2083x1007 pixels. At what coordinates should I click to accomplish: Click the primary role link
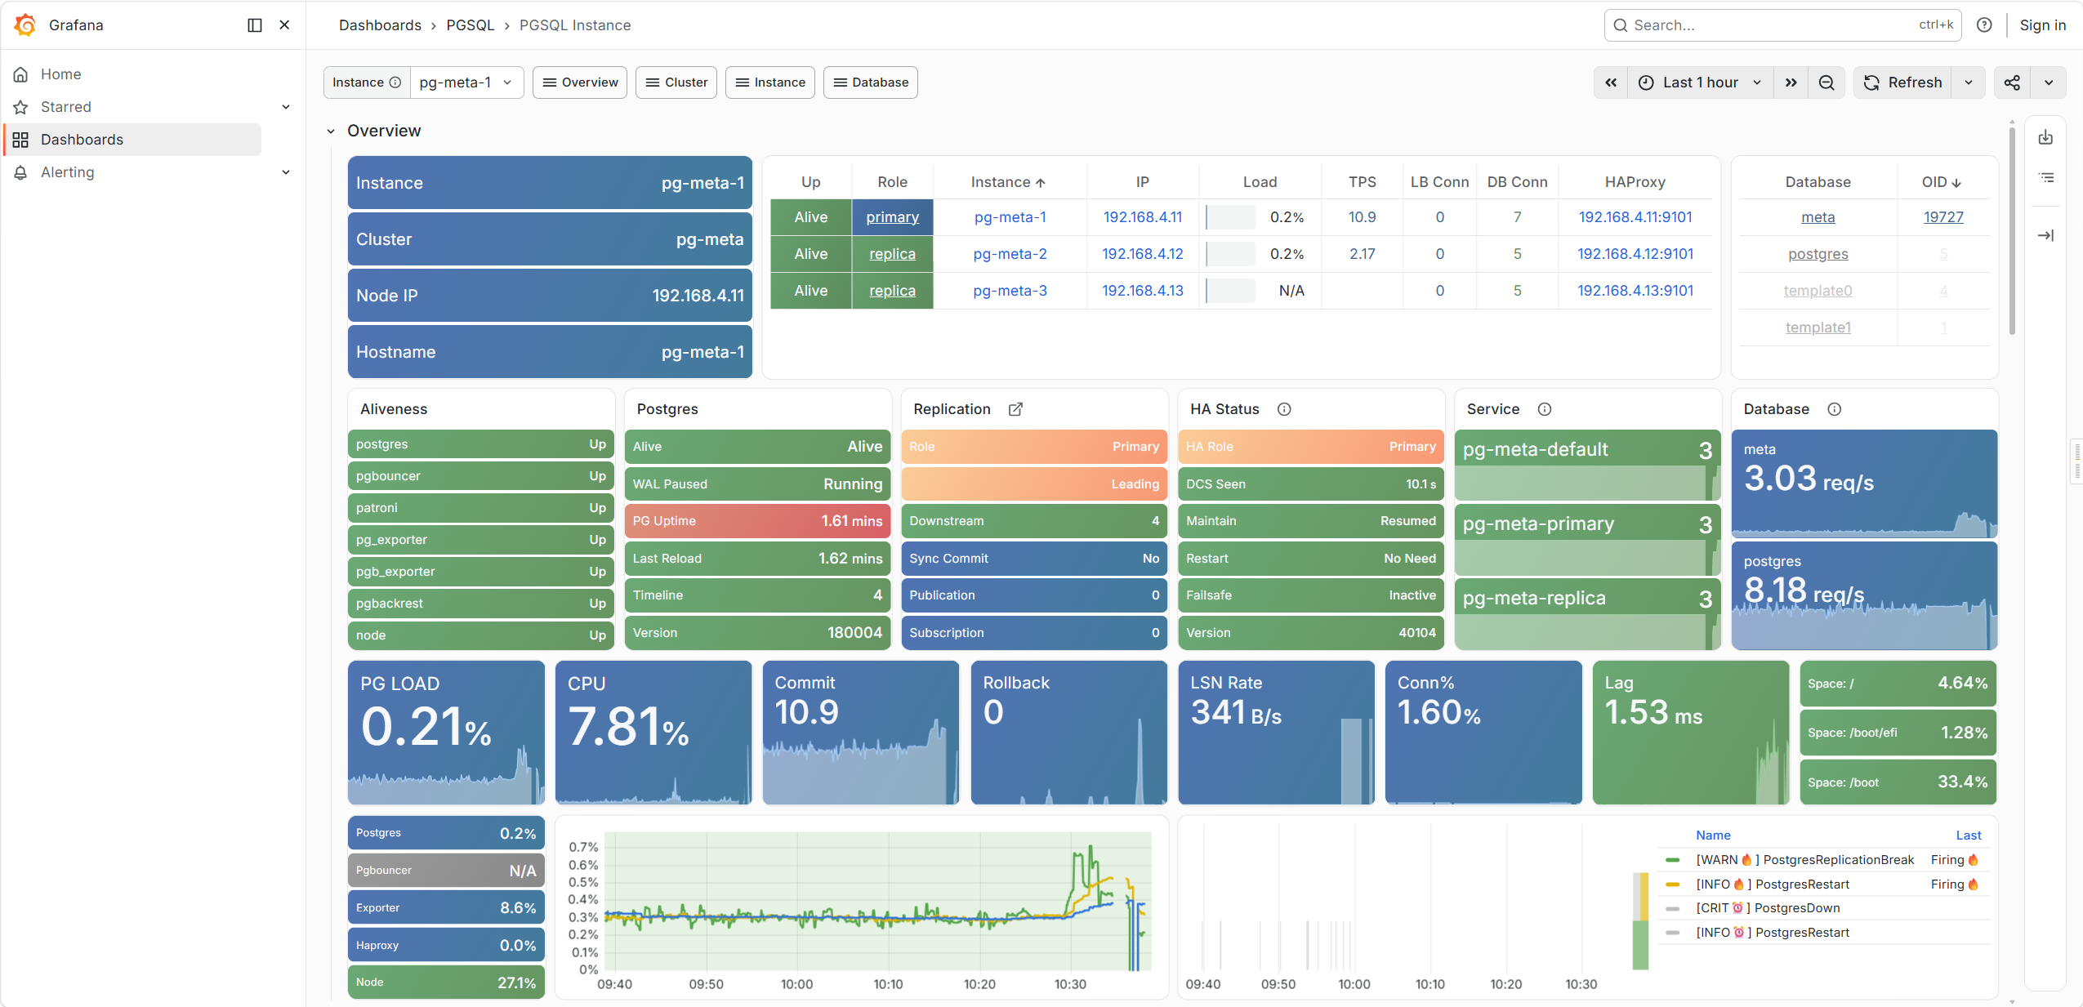(x=892, y=217)
